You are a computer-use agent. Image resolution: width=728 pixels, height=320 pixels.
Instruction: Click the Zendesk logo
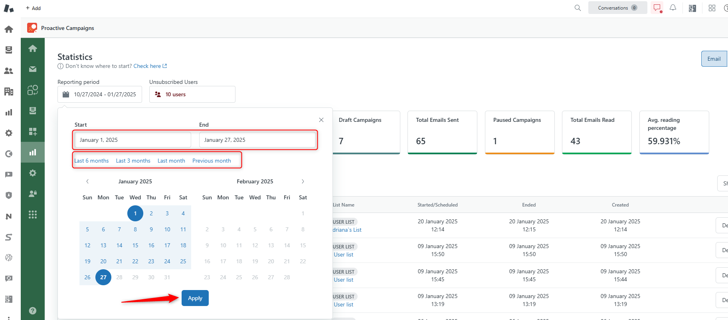click(9, 8)
